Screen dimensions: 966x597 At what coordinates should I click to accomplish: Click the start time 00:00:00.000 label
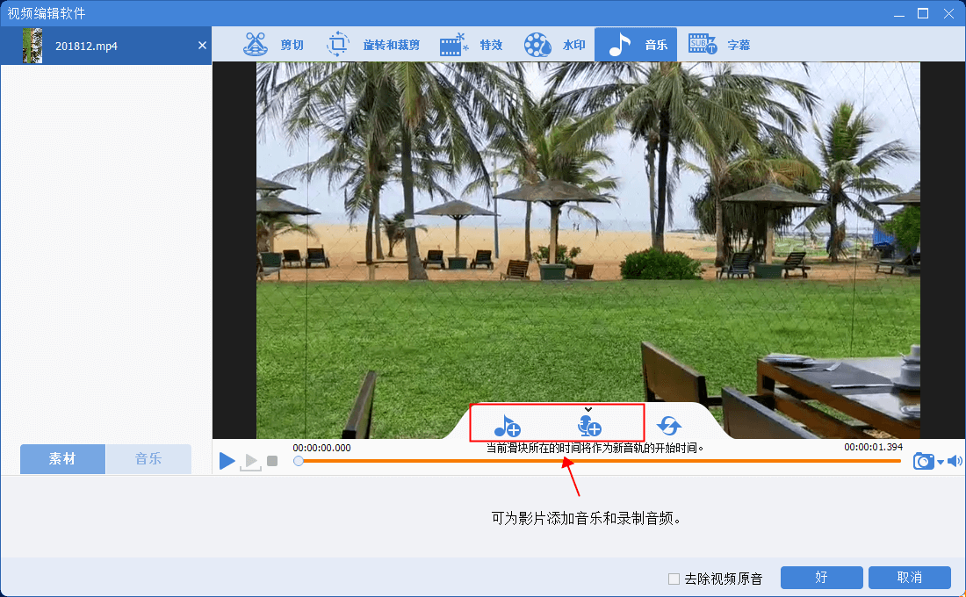point(321,448)
